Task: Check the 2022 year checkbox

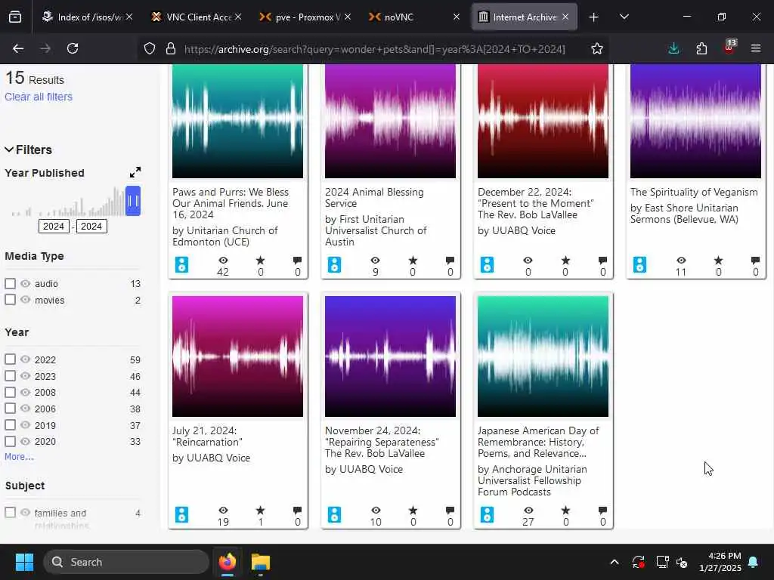Action: point(10,359)
